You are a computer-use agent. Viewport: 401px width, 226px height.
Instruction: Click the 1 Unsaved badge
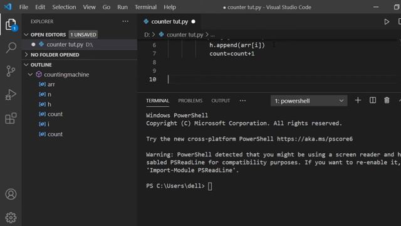coord(83,35)
